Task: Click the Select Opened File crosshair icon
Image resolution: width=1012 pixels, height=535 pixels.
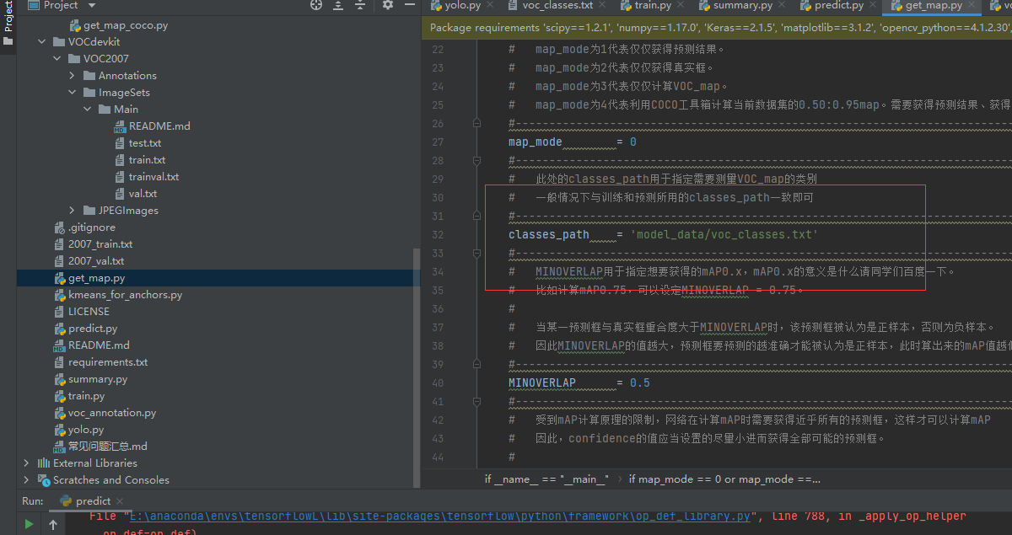Action: (x=316, y=5)
